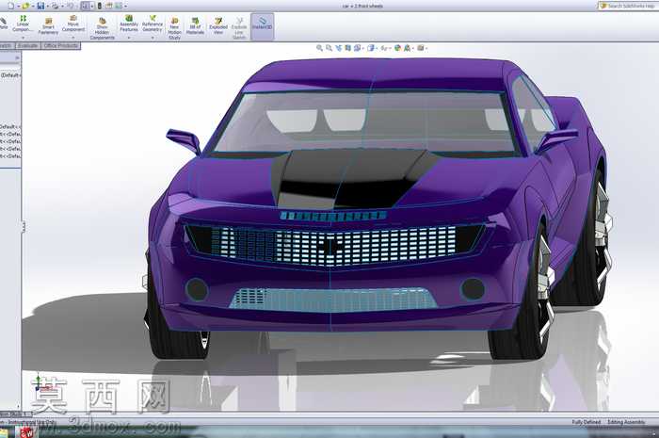Click the Mate tool at ribbon left edge
Screen dimensions: 659x438
point(4,24)
